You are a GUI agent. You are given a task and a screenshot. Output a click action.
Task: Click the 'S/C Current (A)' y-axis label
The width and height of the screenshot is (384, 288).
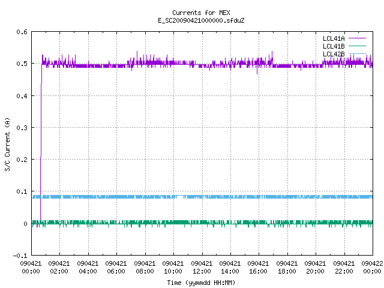(8, 144)
